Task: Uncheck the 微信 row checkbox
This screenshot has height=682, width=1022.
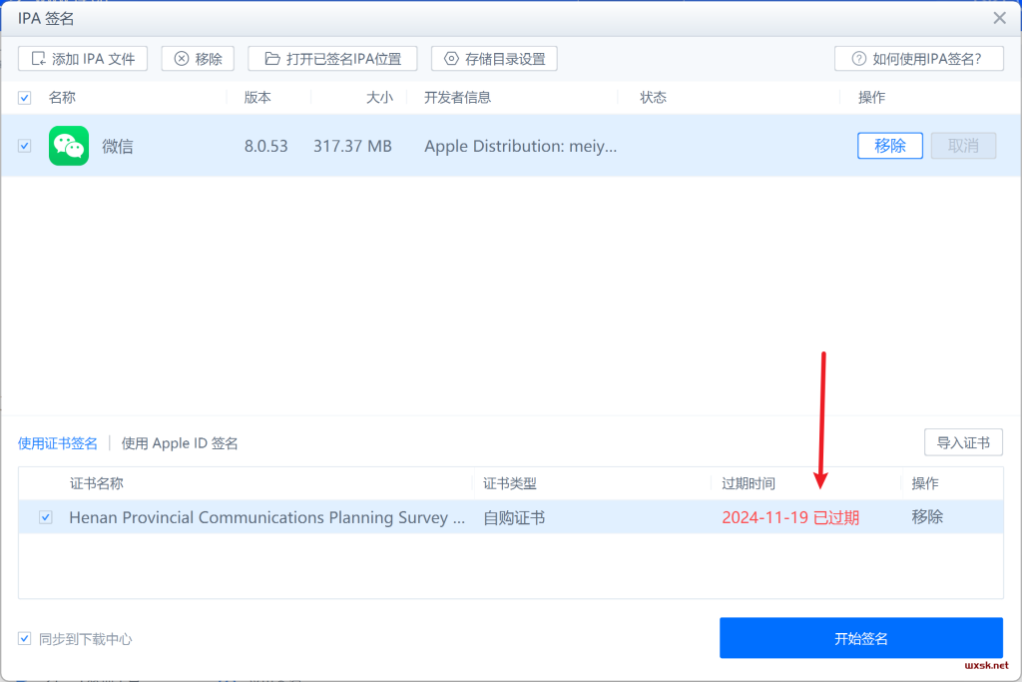Action: tap(25, 146)
